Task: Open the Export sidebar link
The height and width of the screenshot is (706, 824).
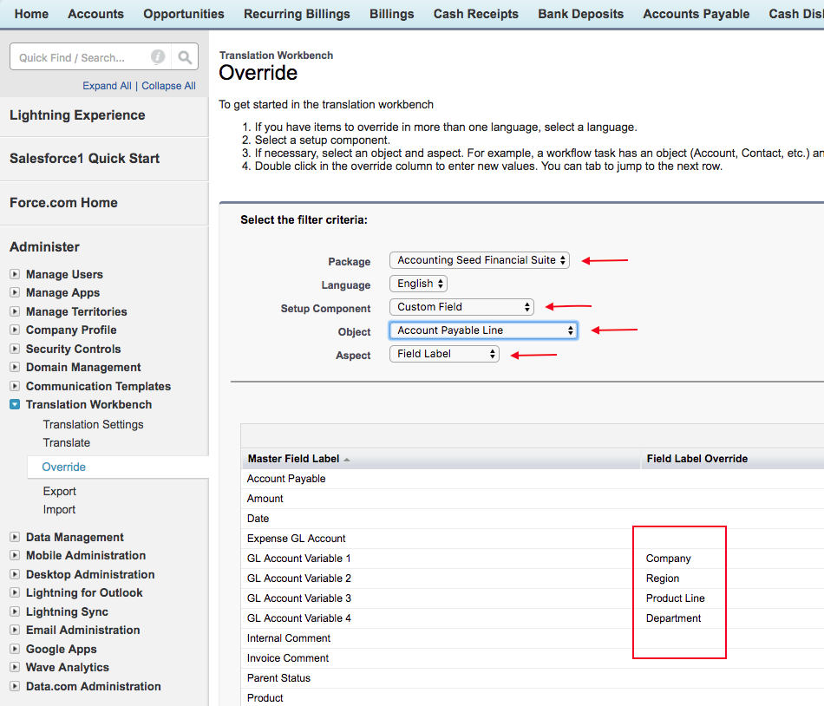Action: point(59,491)
